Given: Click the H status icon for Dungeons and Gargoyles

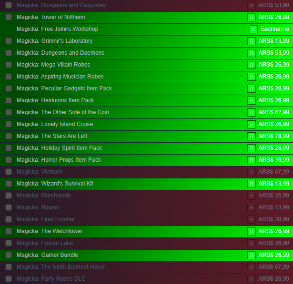Looking at the screenshot, I should pyautogui.click(x=252, y=5).
